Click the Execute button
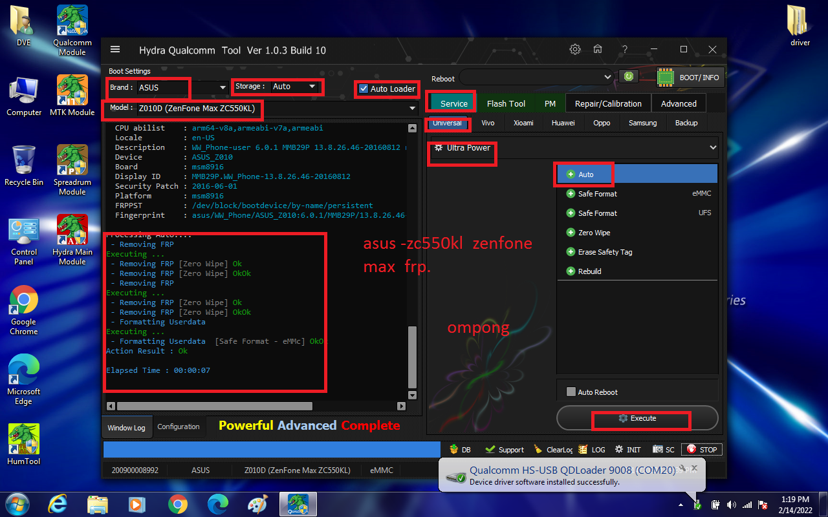Viewport: 828px width, 517px height. tap(637, 418)
